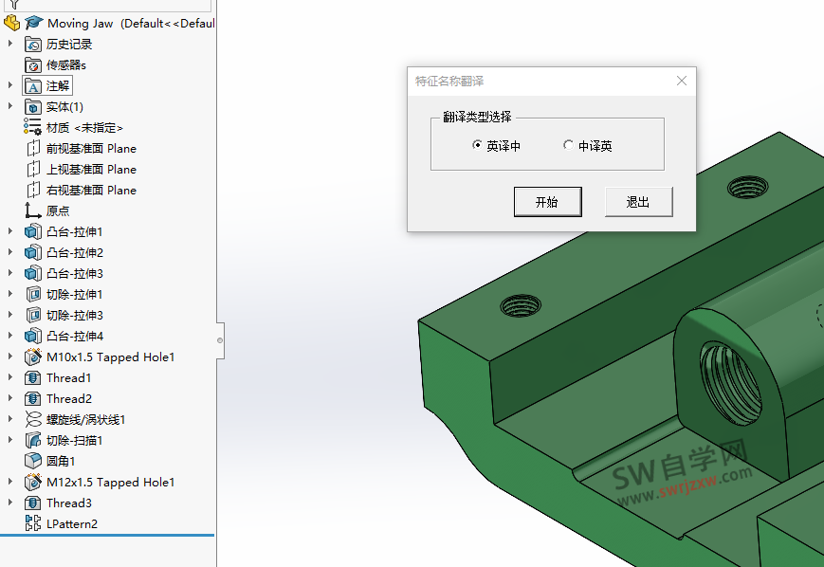Select the 圆角1 fillet feature icon

click(x=32, y=461)
